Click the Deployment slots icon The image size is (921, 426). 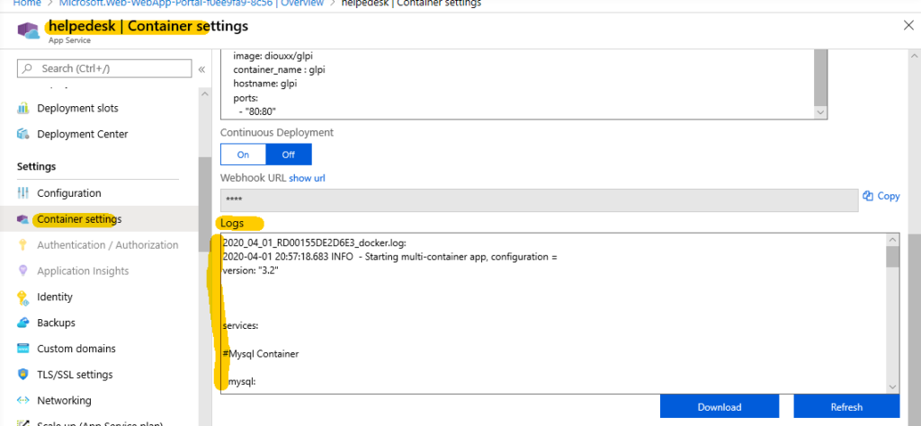pyautogui.click(x=23, y=109)
